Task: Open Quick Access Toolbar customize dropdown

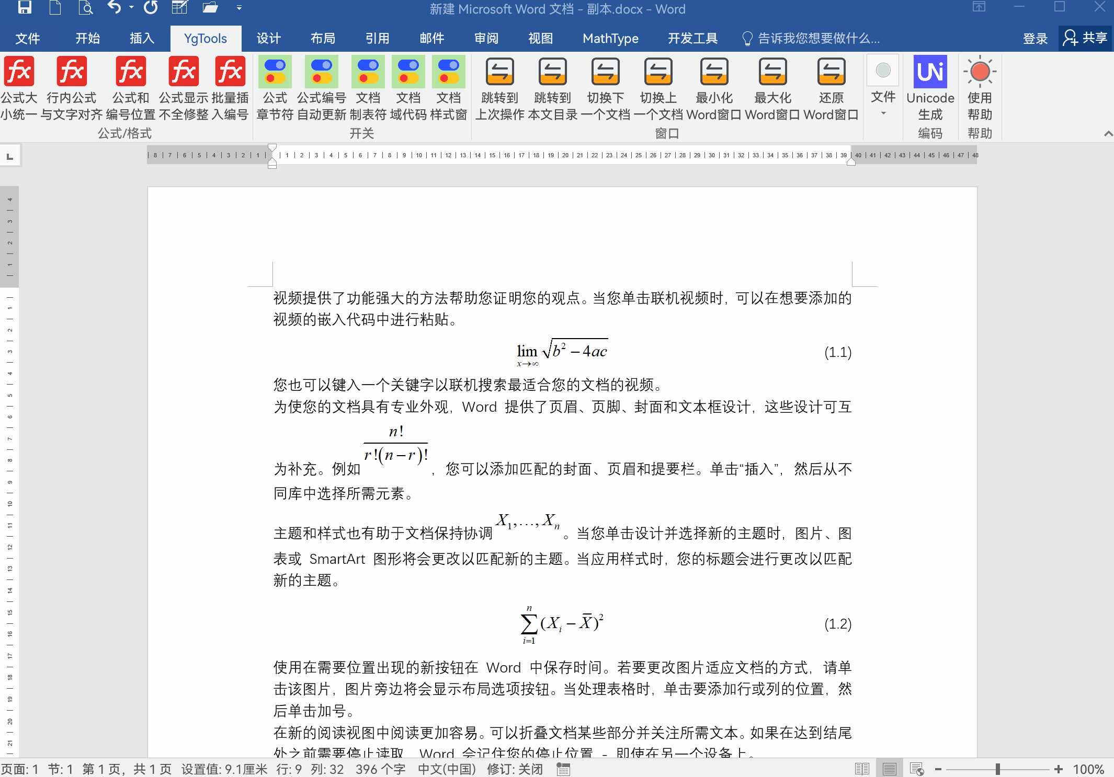Action: tap(239, 8)
